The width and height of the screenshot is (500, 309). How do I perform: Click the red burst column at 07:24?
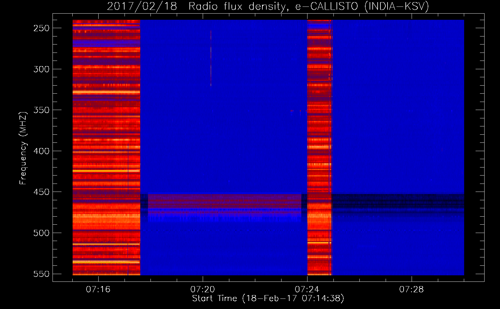click(320, 147)
